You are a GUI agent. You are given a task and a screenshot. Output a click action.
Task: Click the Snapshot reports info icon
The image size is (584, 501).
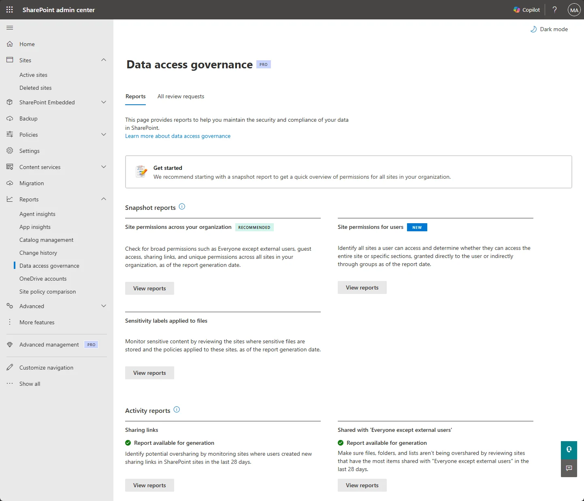[182, 207]
